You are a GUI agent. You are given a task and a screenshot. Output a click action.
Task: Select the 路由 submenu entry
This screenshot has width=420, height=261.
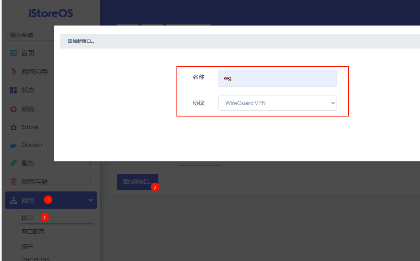click(x=27, y=246)
